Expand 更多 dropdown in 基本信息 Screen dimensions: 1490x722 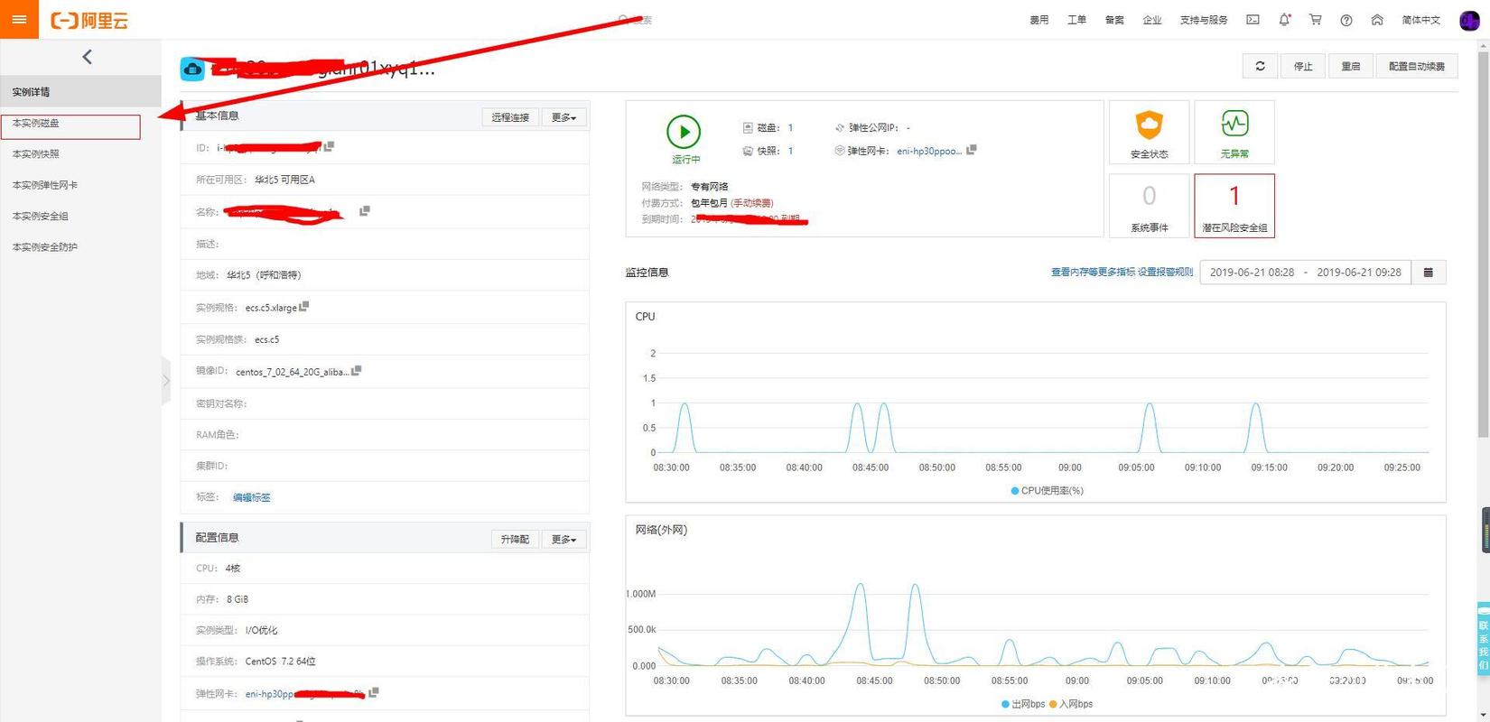(564, 117)
